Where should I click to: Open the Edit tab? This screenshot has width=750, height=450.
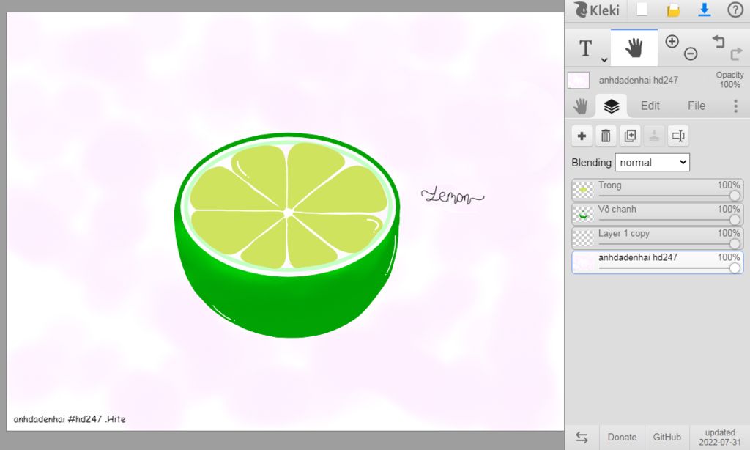click(x=650, y=106)
